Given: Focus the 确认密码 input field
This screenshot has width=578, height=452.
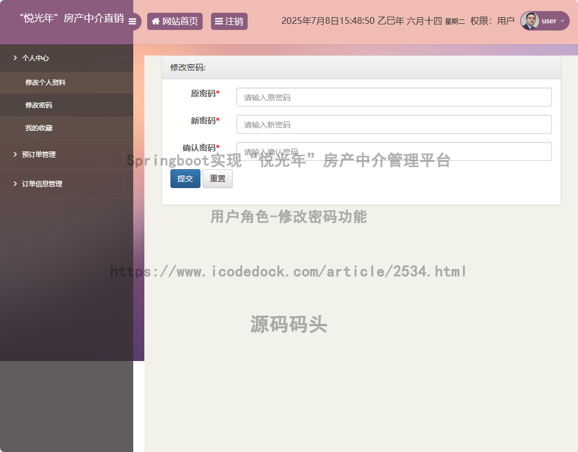Looking at the screenshot, I should [x=394, y=151].
